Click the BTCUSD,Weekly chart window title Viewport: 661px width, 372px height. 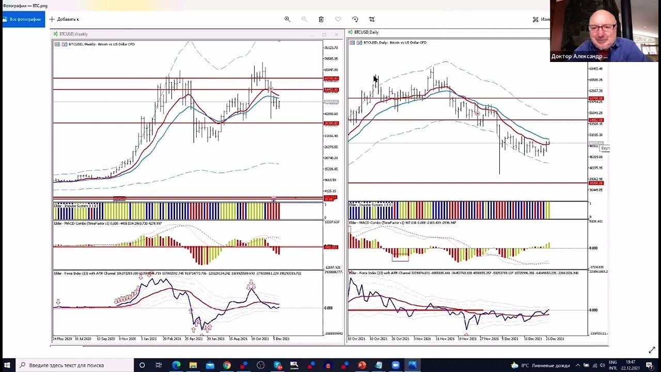tap(74, 34)
